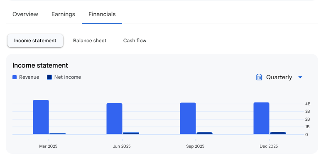The width and height of the screenshot is (326, 158).
Task: Click the Revenue legend label
Action: click(x=29, y=77)
